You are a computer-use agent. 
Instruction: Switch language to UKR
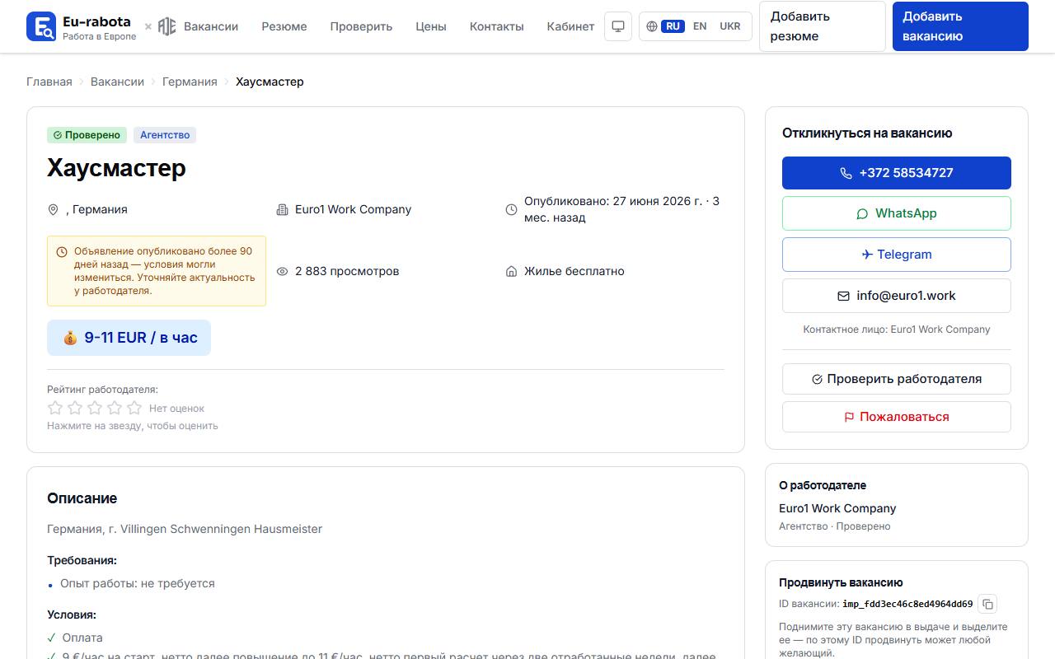pos(730,26)
